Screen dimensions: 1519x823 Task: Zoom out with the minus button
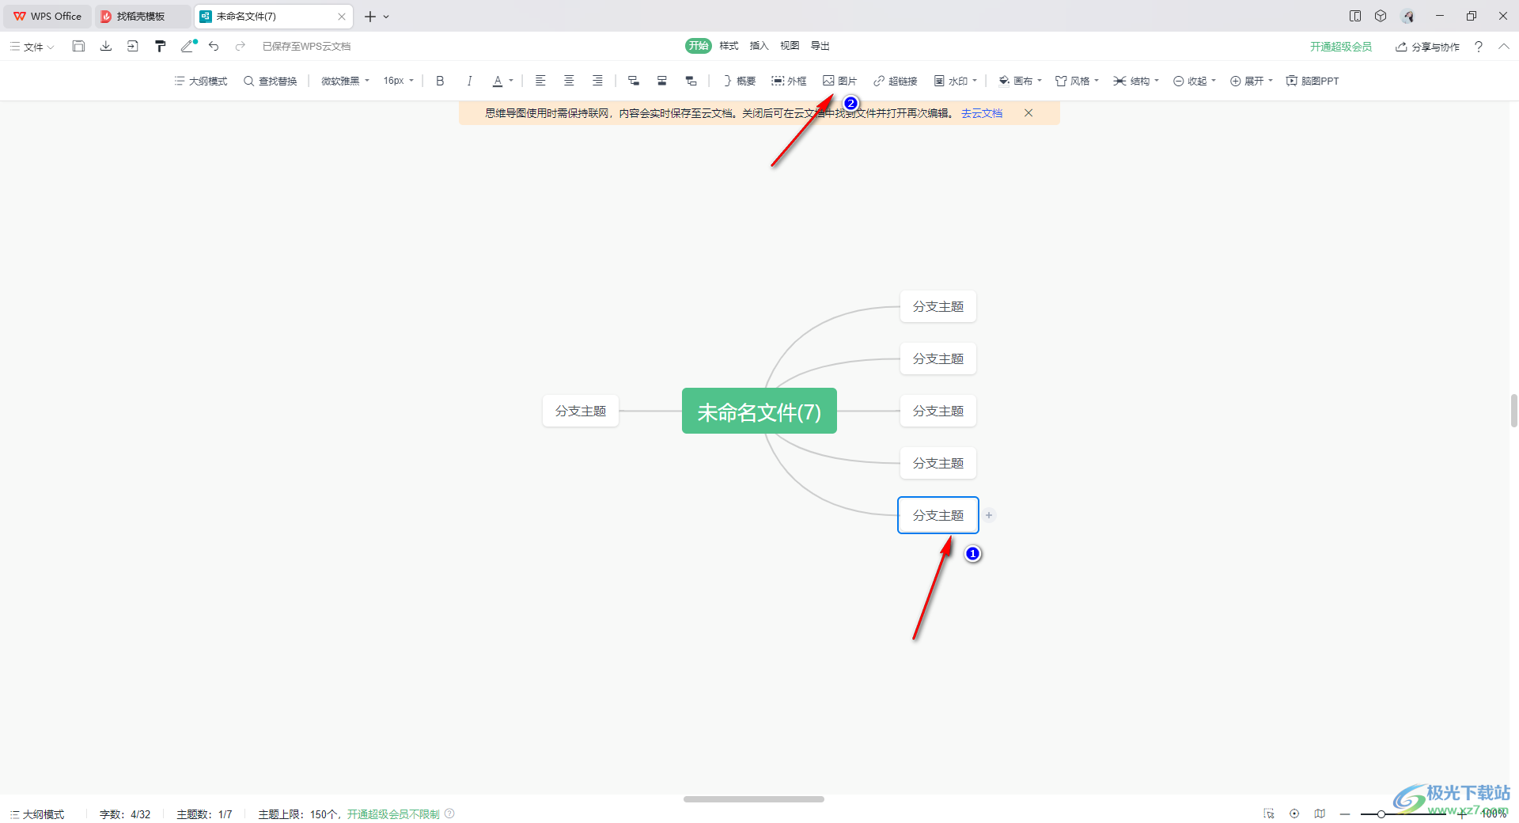pos(1345,814)
